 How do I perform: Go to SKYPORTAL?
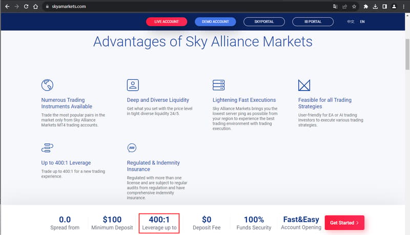tap(264, 22)
